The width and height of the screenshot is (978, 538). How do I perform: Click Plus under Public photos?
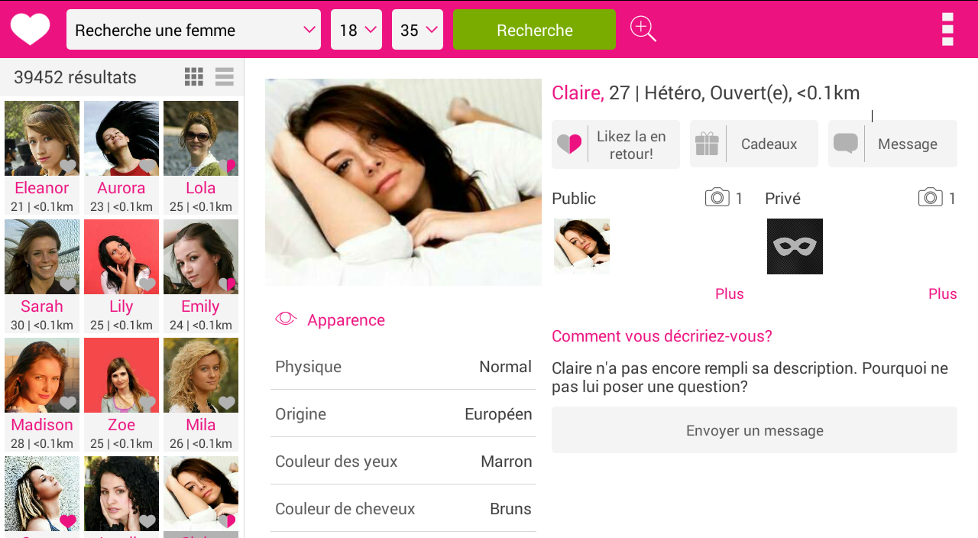point(729,293)
